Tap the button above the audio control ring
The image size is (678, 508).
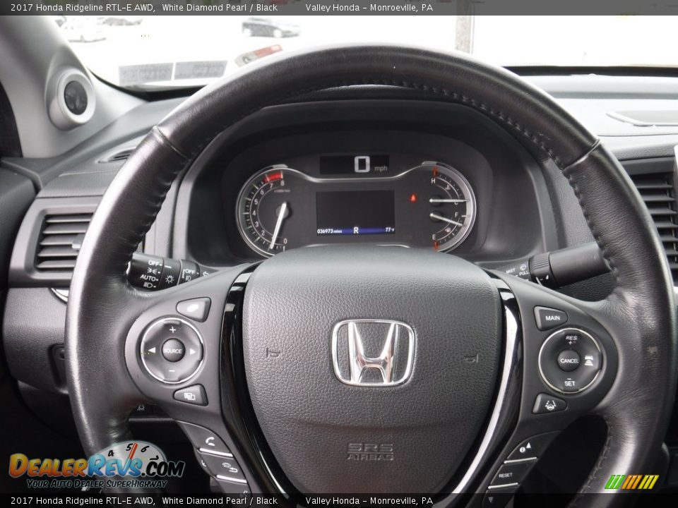[194, 308]
